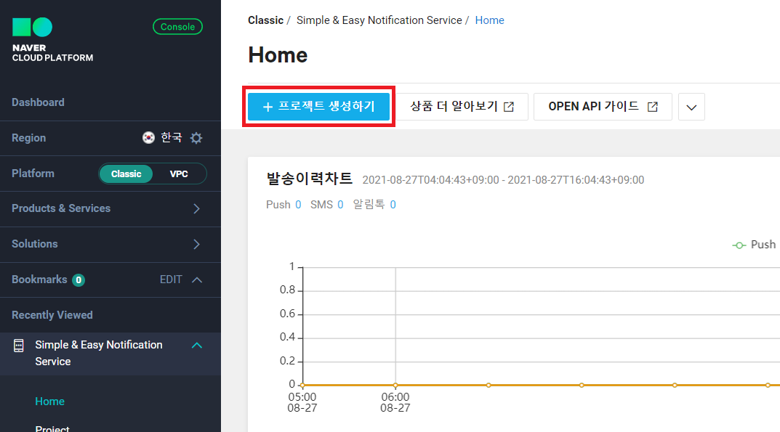Click chart data point at 05:00
This screenshot has width=780, height=432.
pos(302,386)
